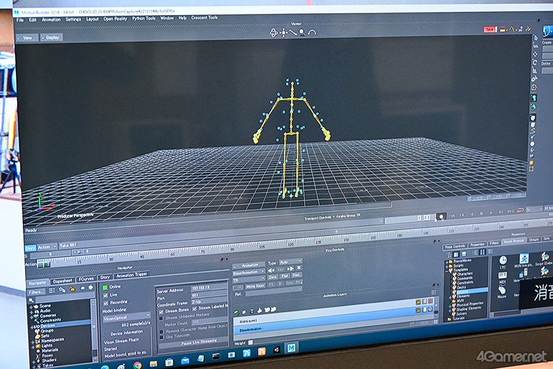Switch to the Dopesheet tab
This screenshot has width=553, height=369.
click(x=62, y=281)
